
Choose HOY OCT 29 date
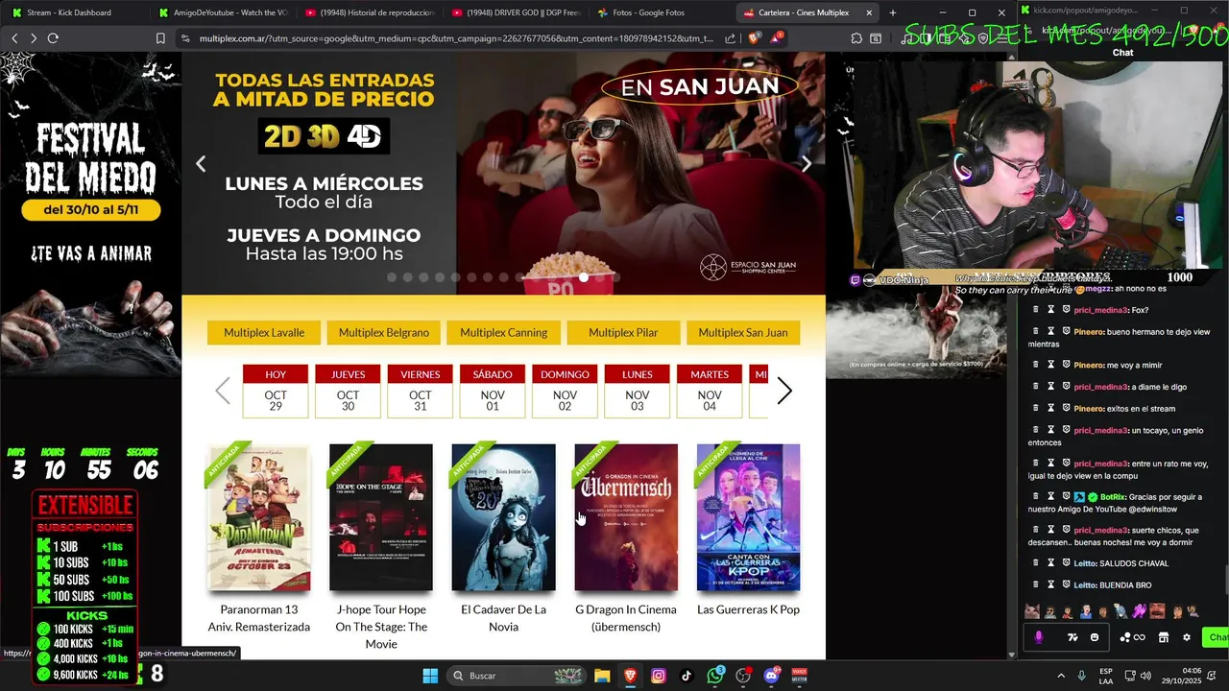coord(276,391)
